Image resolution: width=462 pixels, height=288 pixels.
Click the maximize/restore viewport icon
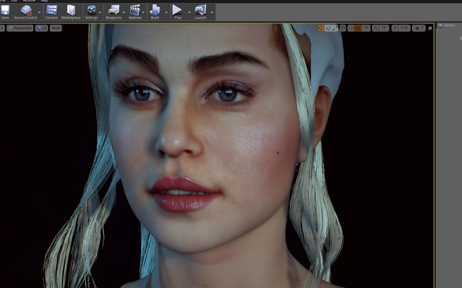(x=430, y=28)
